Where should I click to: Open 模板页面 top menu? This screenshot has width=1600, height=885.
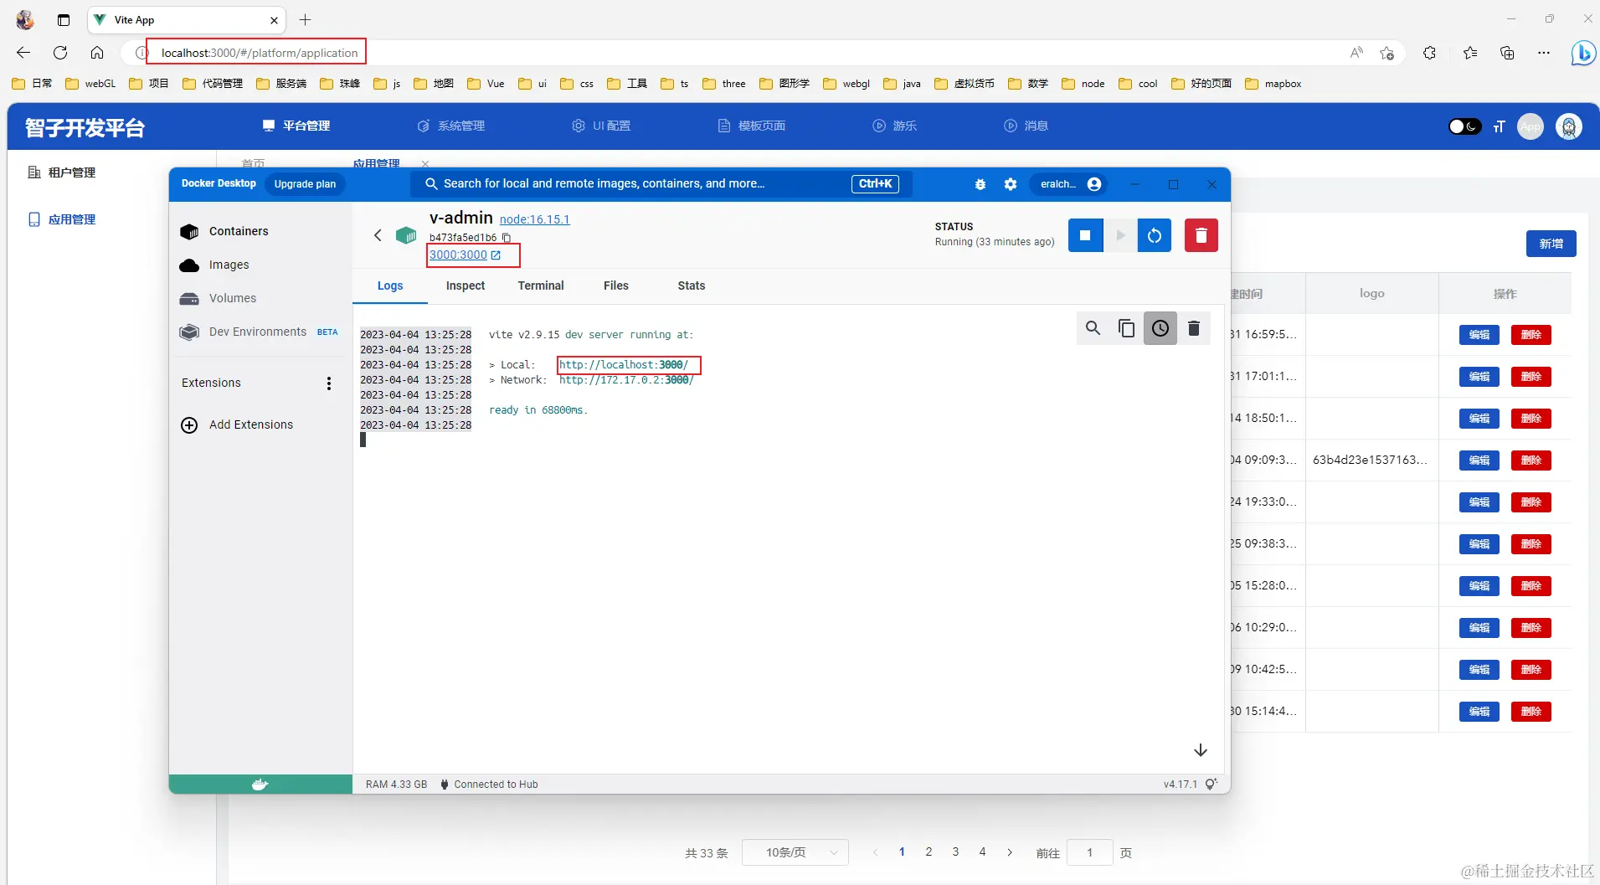752,126
